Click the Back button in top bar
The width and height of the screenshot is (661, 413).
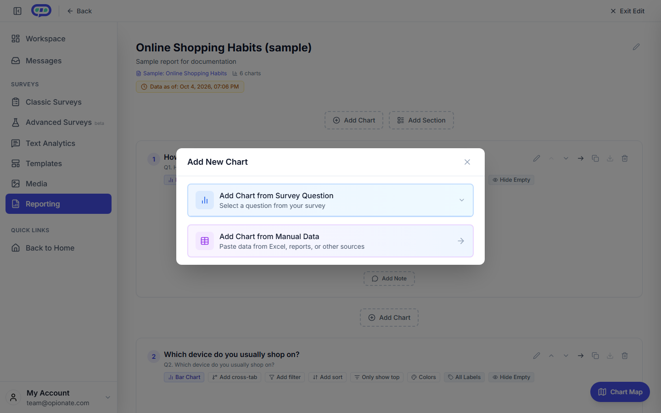point(79,11)
